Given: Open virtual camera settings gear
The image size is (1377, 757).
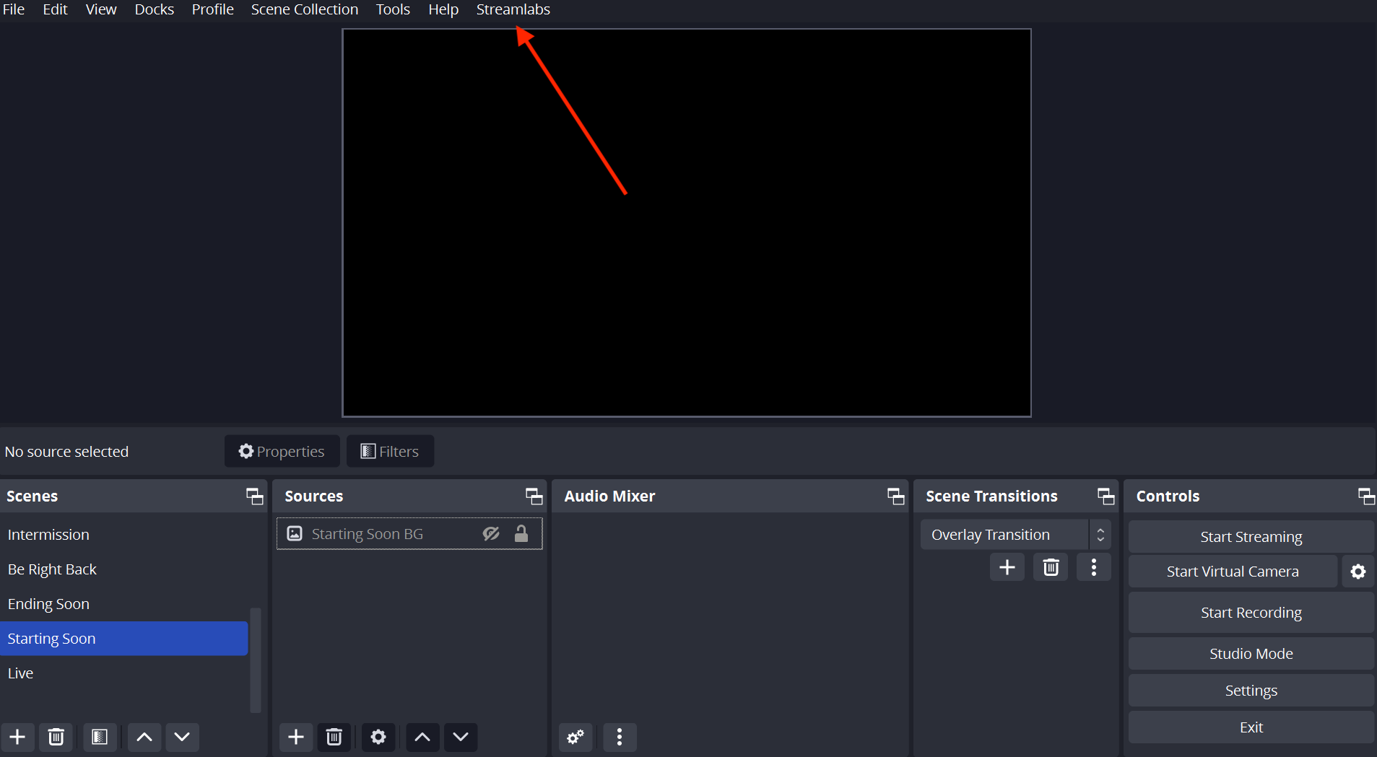Looking at the screenshot, I should 1358,572.
